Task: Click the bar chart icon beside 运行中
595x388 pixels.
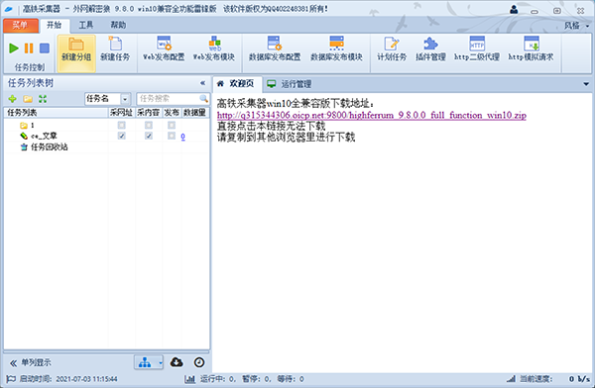Action: click(x=189, y=378)
